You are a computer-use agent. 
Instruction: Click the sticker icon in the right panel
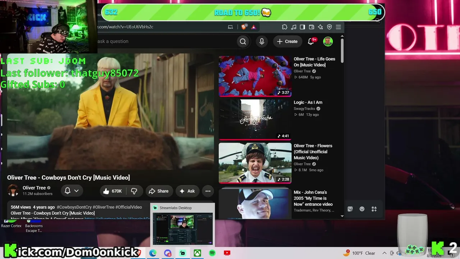tap(350, 209)
